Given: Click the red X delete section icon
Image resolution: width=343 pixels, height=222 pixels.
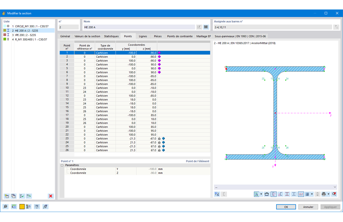Looking at the screenshot, I should [51, 196].
